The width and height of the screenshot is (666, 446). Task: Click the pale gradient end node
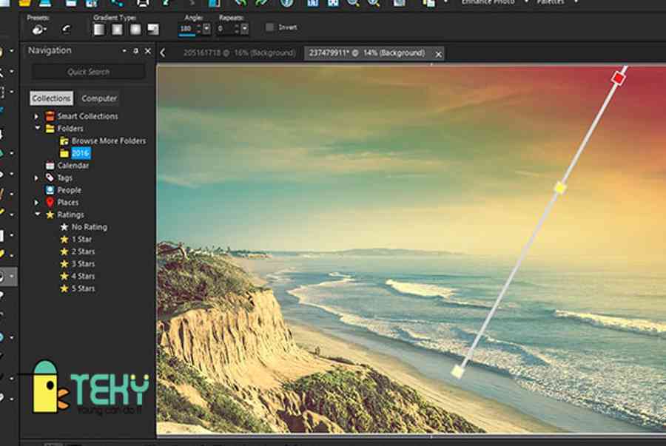pyautogui.click(x=457, y=371)
